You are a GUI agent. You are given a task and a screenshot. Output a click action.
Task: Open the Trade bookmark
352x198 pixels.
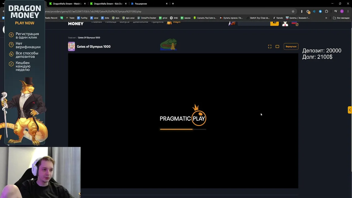(x=70, y=18)
